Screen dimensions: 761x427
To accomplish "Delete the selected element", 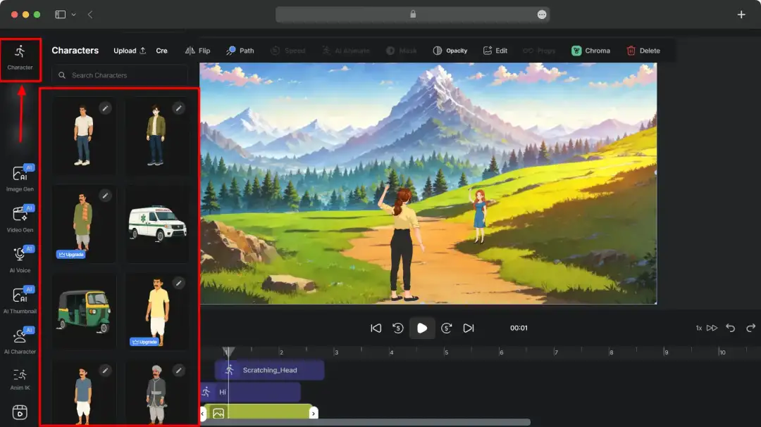I will coord(643,50).
